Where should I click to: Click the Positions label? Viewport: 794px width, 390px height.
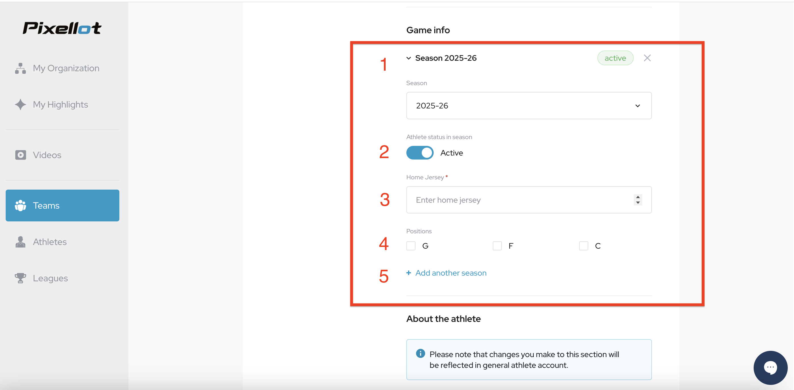click(x=419, y=231)
